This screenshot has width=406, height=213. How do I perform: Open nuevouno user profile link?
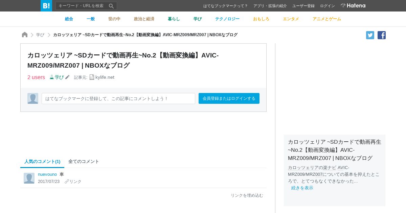coord(47,174)
